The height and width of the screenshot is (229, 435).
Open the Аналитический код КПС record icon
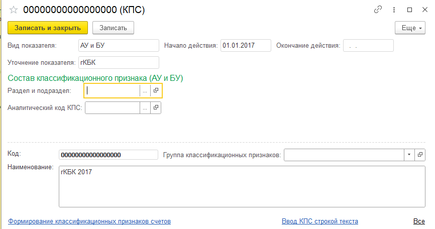(x=156, y=107)
